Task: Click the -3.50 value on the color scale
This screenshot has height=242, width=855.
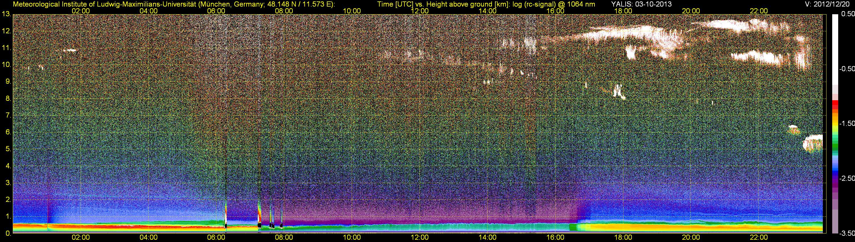Action: (847, 233)
